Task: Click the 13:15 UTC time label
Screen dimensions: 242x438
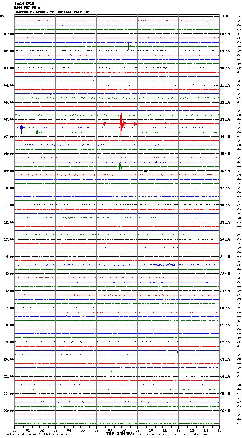Action: pyautogui.click(x=225, y=120)
